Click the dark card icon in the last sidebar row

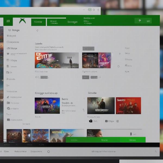[8, 120]
